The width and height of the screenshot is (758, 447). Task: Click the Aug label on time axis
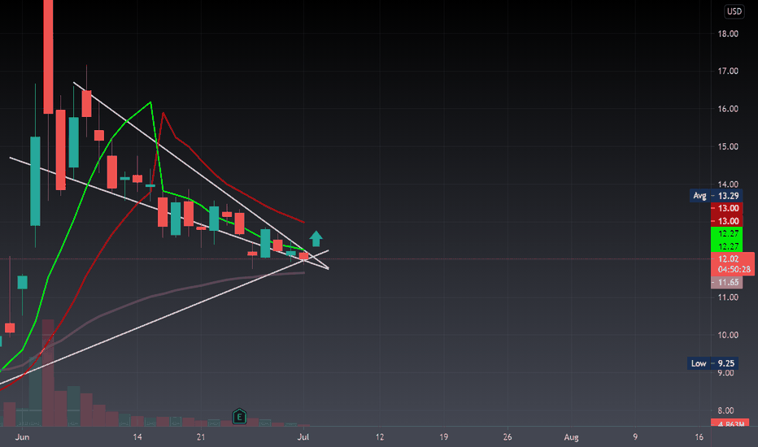571,437
